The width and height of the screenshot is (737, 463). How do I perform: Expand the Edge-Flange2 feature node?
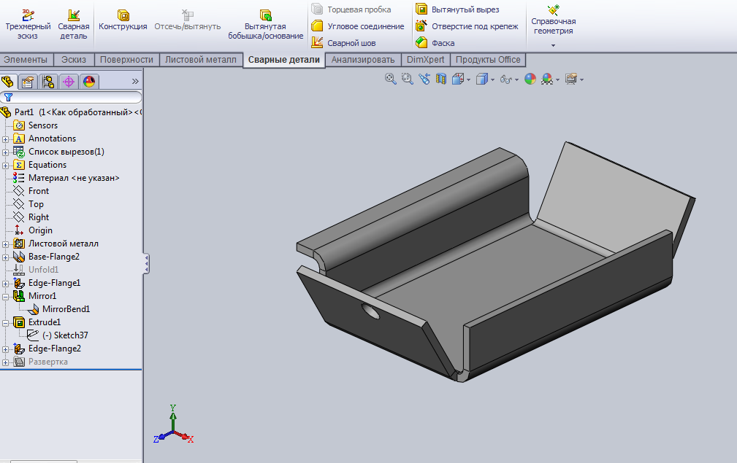pyautogui.click(x=5, y=349)
